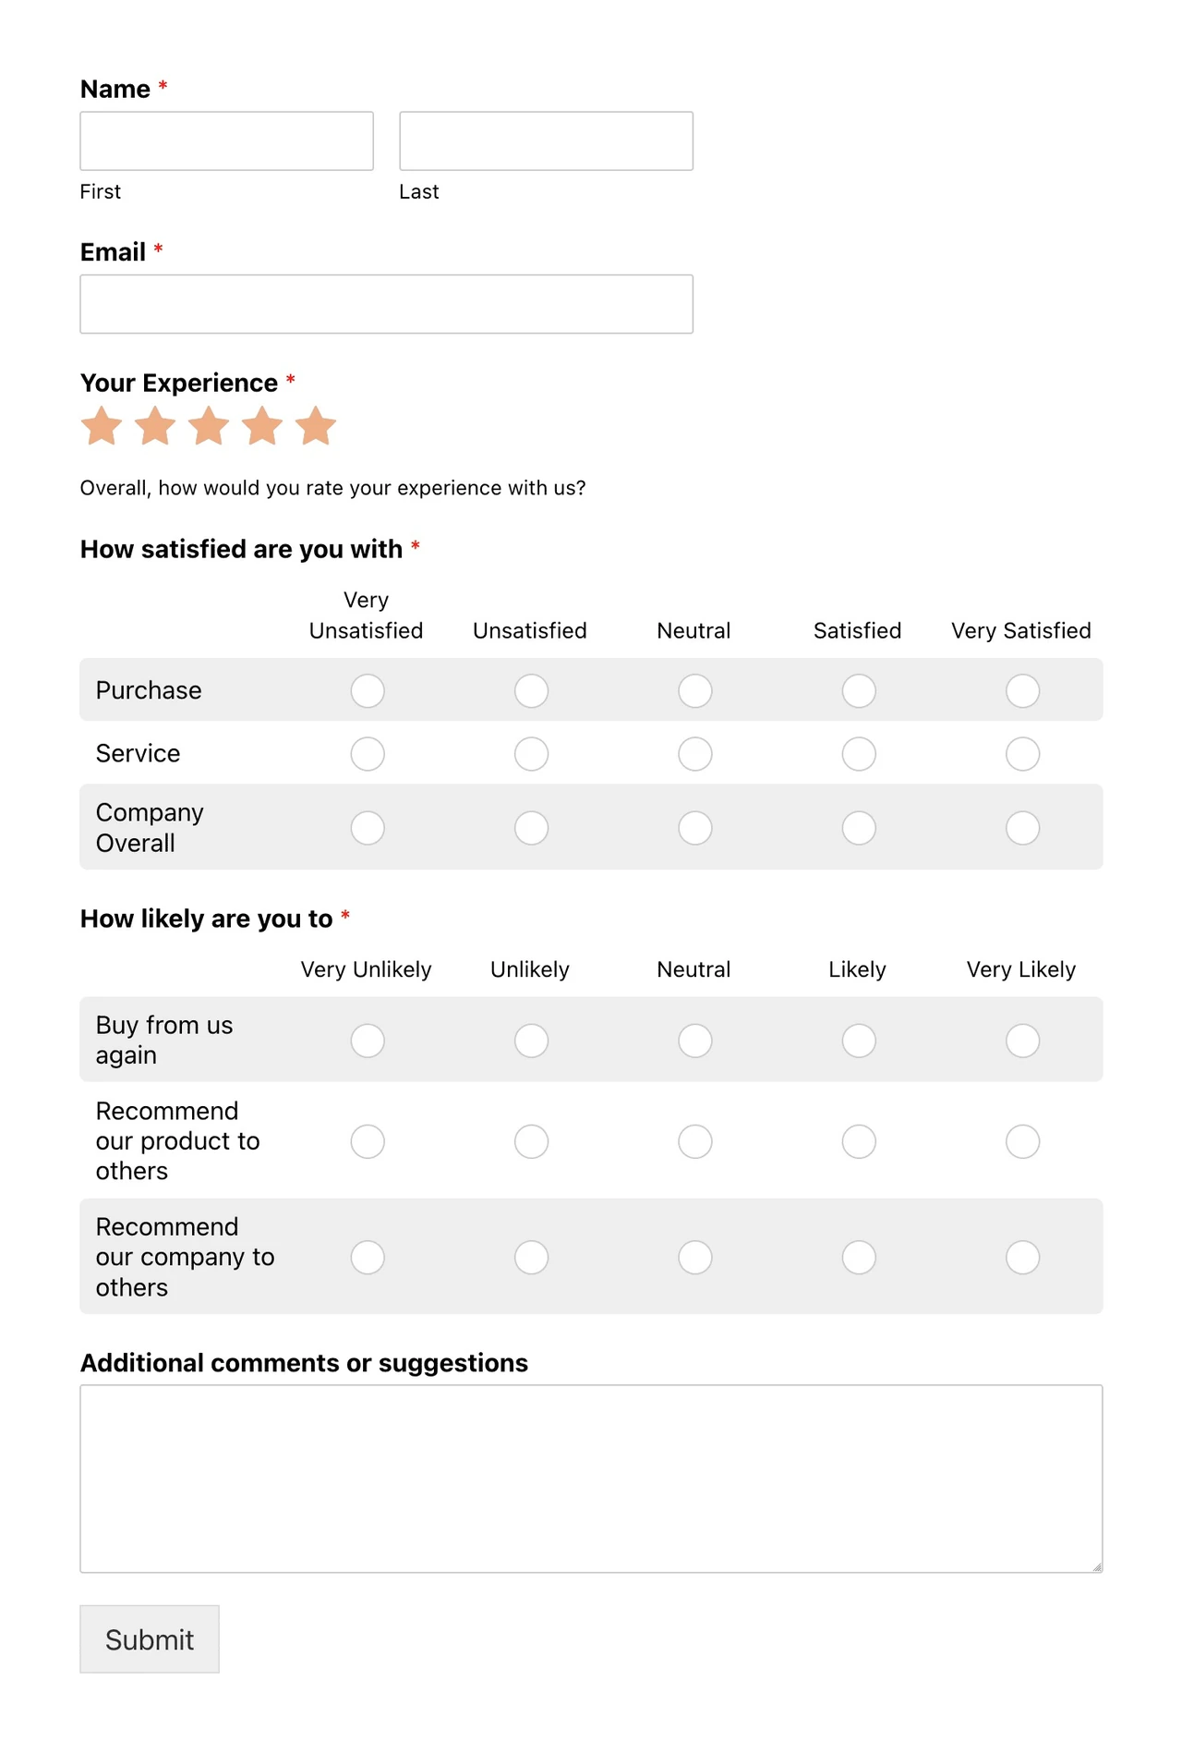Select the fifth star rating
The image size is (1182, 1753).
[316, 426]
